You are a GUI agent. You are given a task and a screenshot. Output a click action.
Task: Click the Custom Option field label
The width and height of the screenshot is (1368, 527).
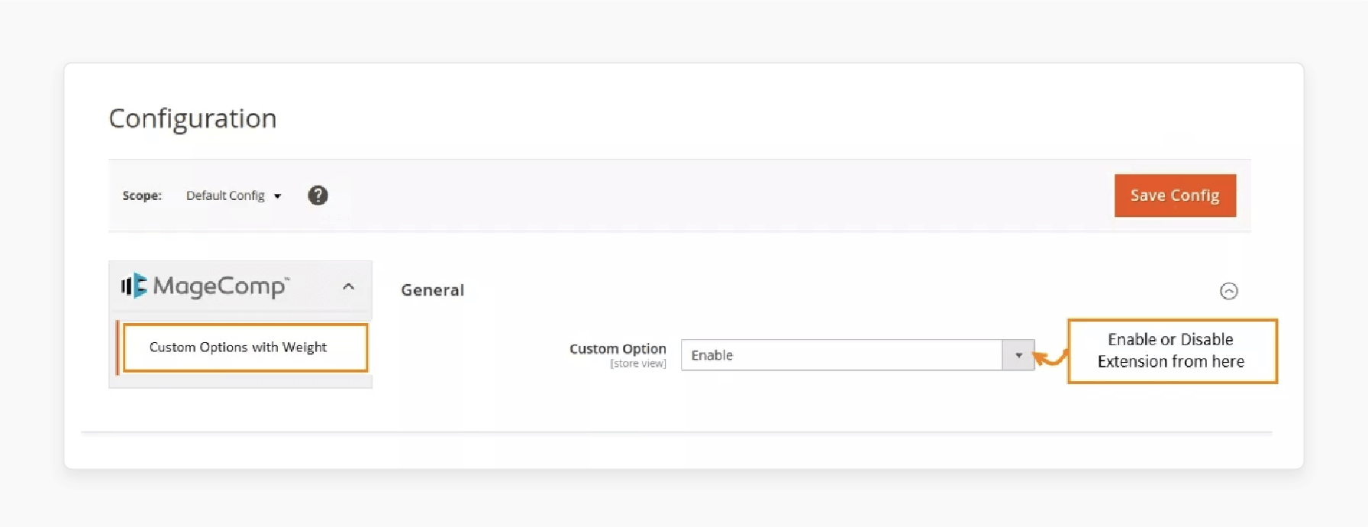[618, 348]
